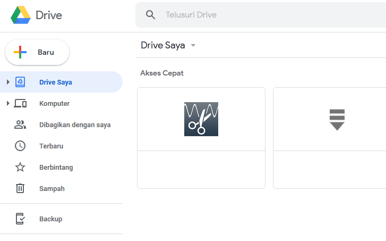The height and width of the screenshot is (241, 386).
Task: Click the Drive Saya header title
Action: (162, 45)
